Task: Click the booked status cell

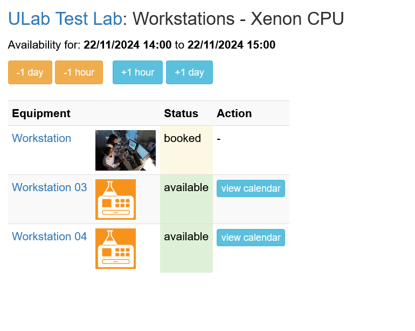Action: point(186,150)
